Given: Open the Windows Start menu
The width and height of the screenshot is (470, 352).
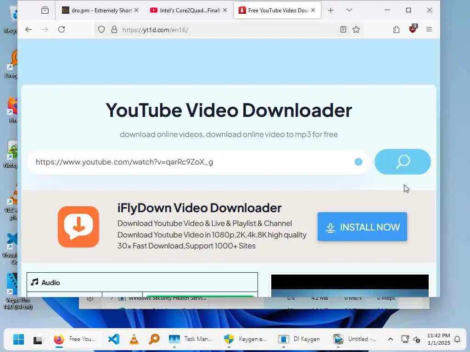Looking at the screenshot, I should coord(18,339).
